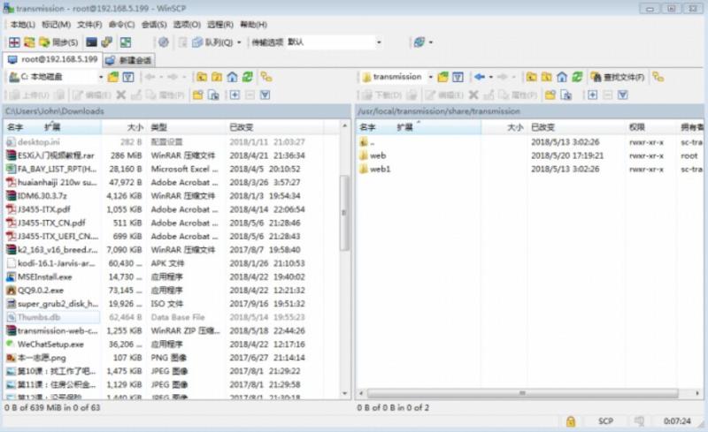Open the console terminal icon
This screenshot has width=708, height=432.
92,42
